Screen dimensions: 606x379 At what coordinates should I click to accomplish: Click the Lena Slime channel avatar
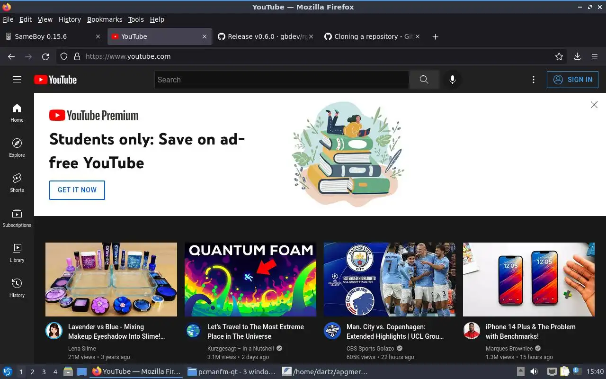[x=54, y=331]
